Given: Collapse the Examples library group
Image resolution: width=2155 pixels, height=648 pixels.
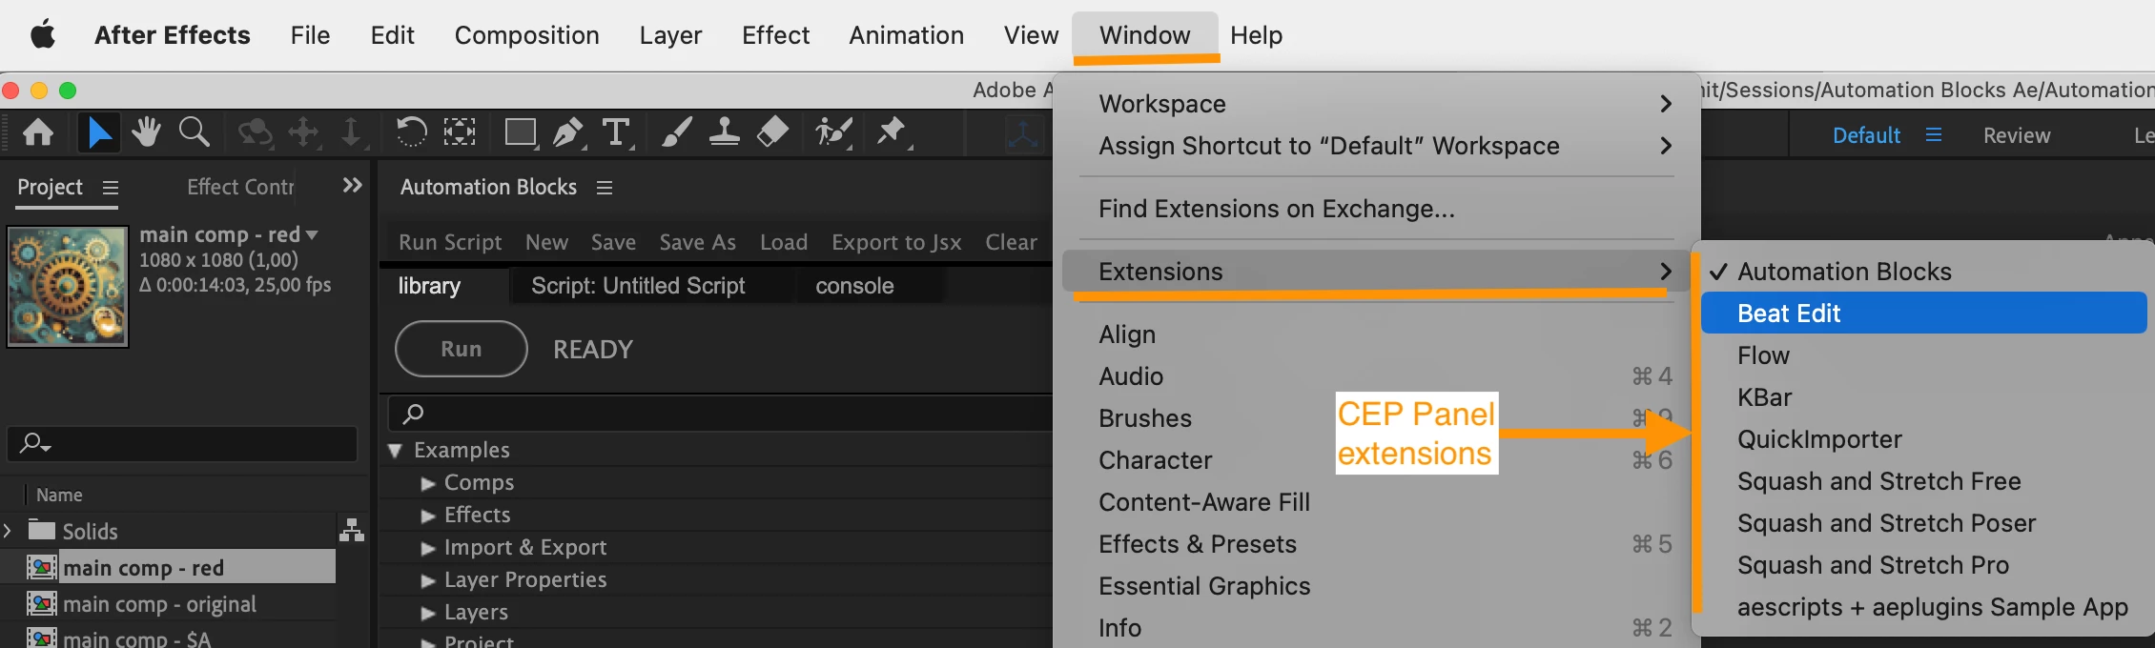Looking at the screenshot, I should 395,450.
